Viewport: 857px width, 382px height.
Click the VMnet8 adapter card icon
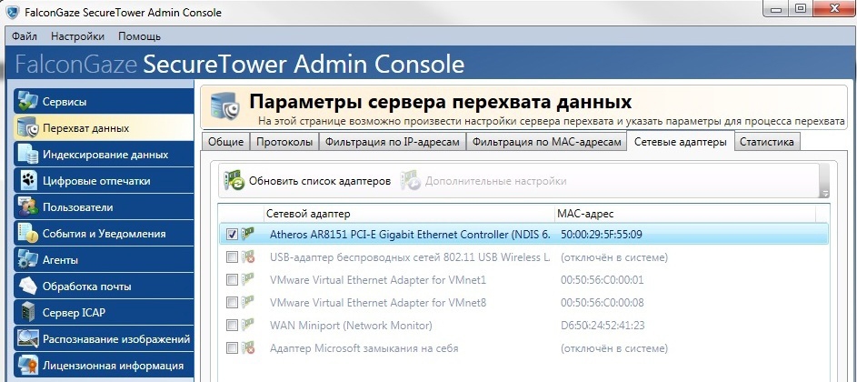pos(249,303)
